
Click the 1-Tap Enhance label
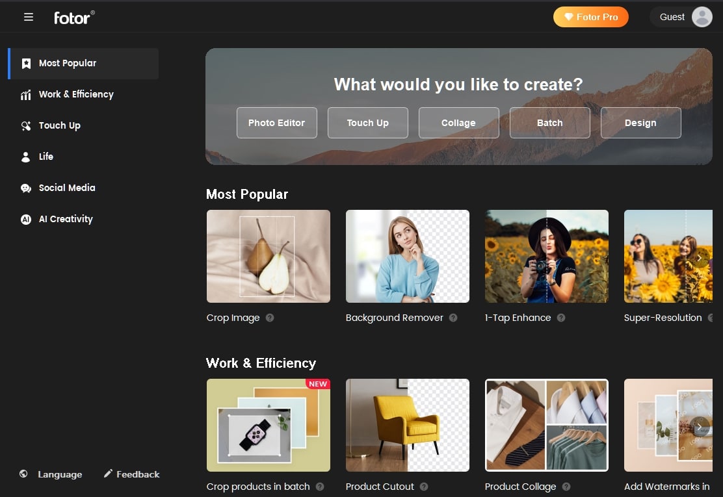[518, 318]
